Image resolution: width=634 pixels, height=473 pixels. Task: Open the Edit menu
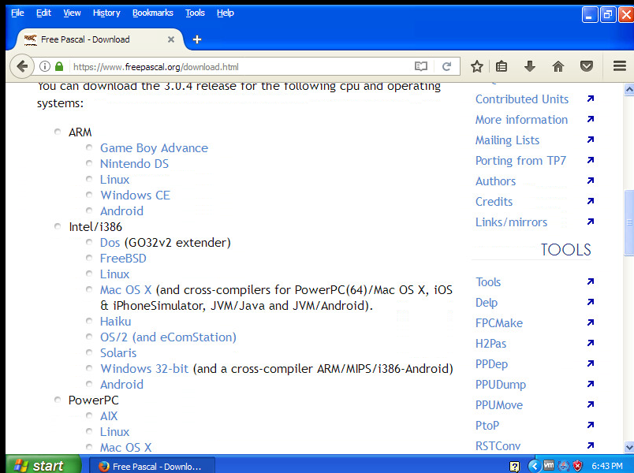43,13
